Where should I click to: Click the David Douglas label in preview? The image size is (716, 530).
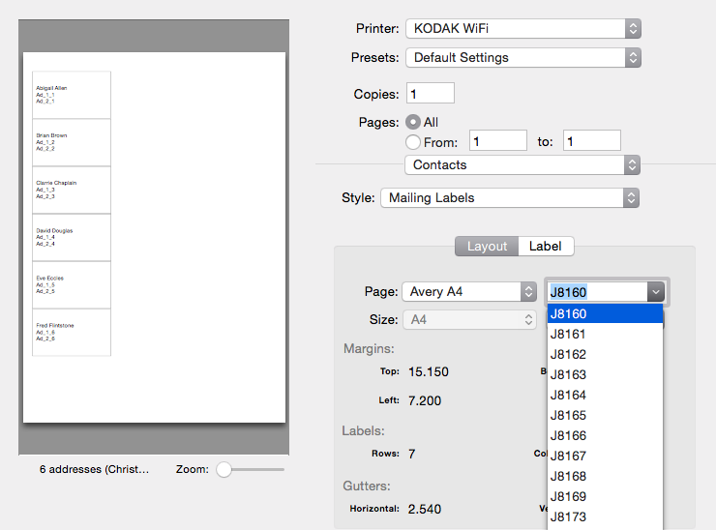click(x=72, y=237)
